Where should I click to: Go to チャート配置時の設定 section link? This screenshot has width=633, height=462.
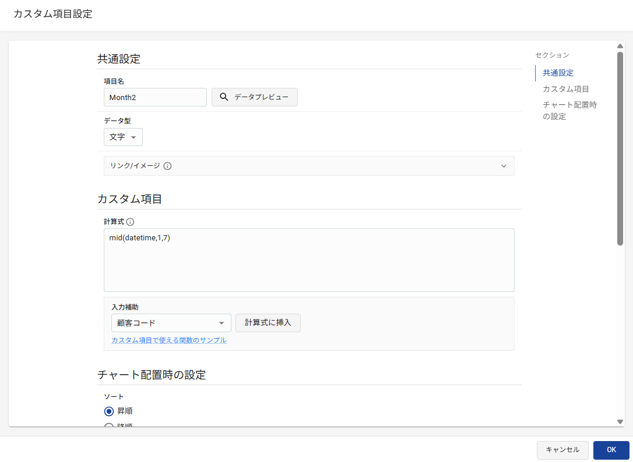[x=569, y=111]
